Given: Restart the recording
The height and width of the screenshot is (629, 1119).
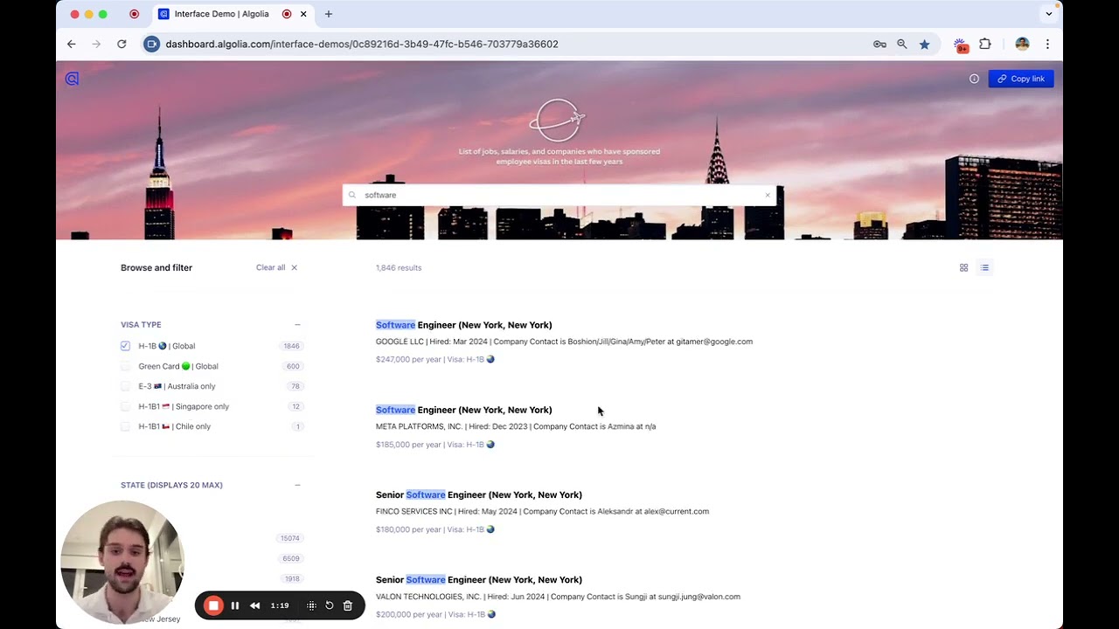Looking at the screenshot, I should (x=330, y=605).
